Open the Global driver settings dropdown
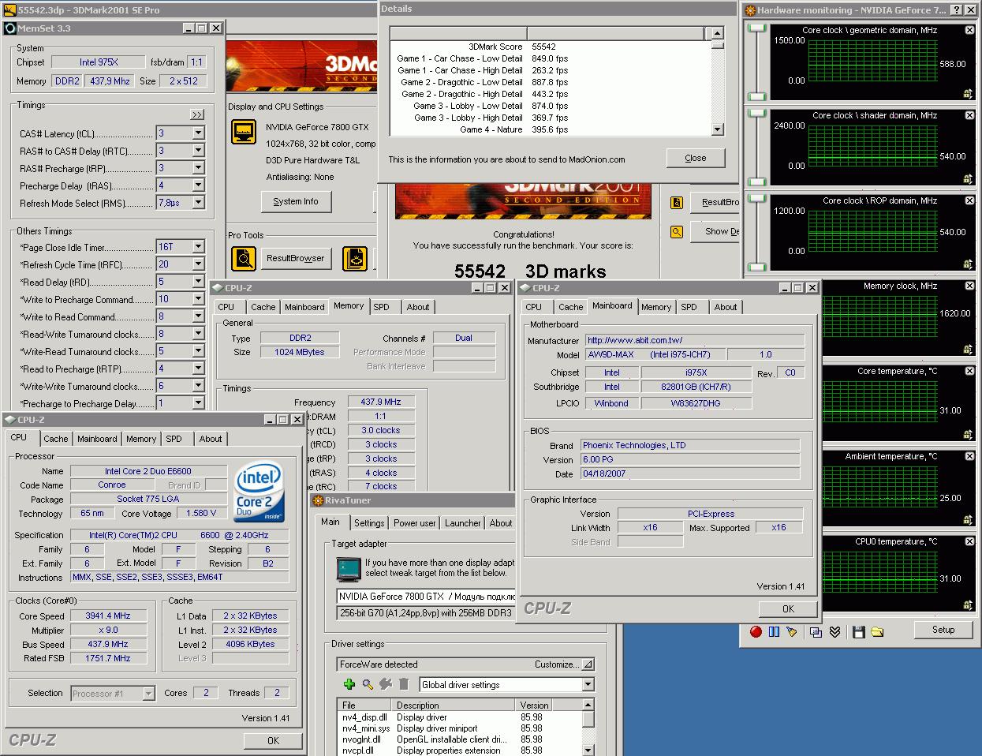982x756 pixels. [588, 685]
